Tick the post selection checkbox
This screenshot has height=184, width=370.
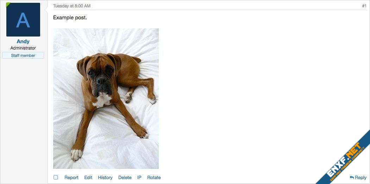click(56, 177)
